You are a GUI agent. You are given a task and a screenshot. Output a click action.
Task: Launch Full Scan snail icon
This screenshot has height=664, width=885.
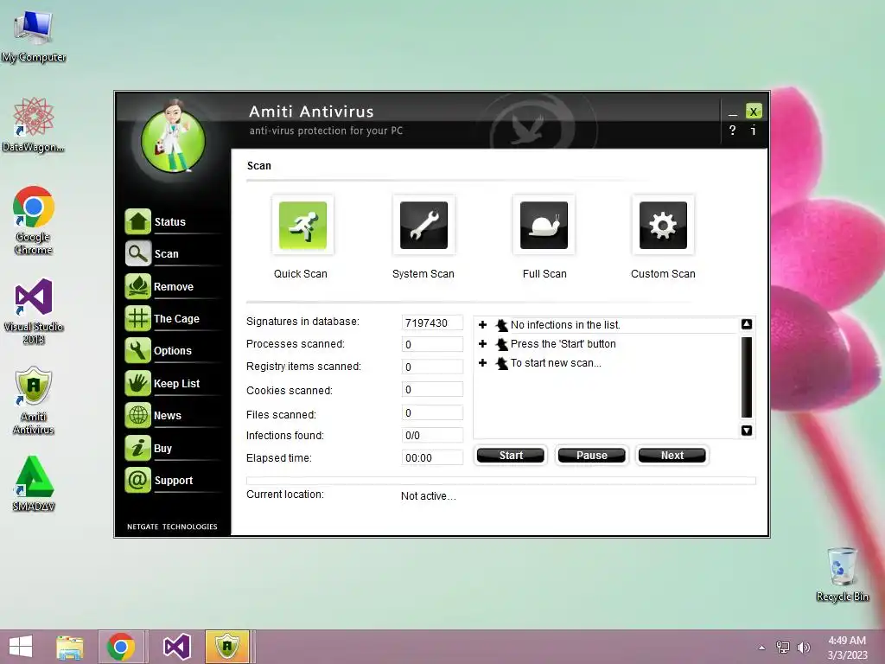[x=544, y=226]
